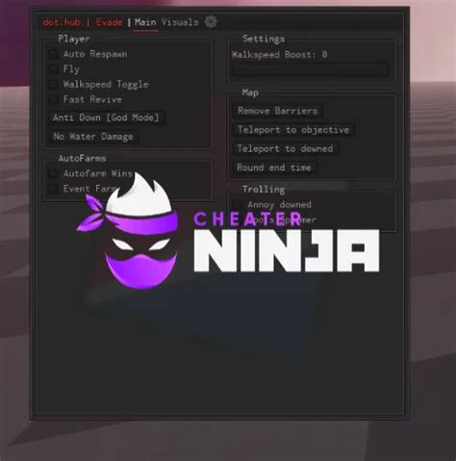Screen dimensions: 456x461
Task: Adjust the Walkspeed Boost slider
Action: coord(311,69)
